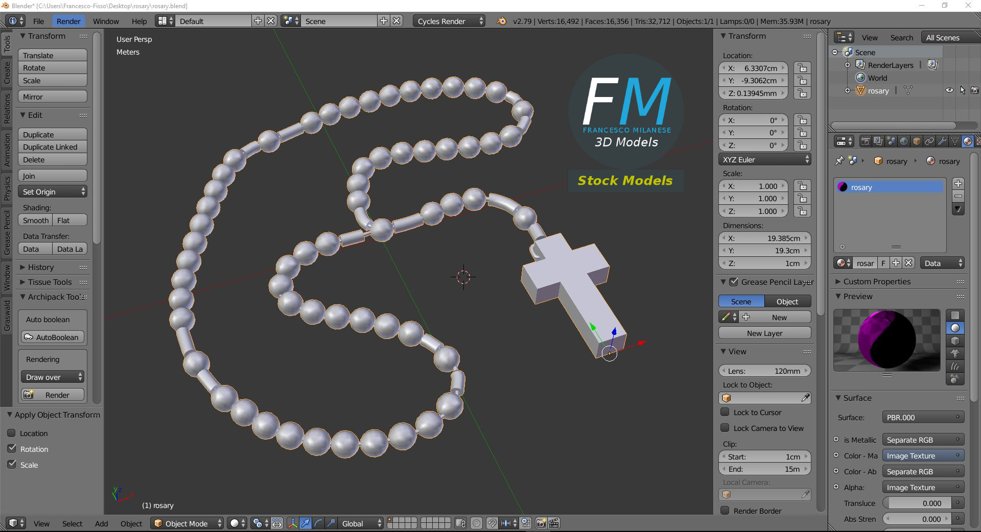
Task: Enable Lock Camera to View
Action: 725,428
